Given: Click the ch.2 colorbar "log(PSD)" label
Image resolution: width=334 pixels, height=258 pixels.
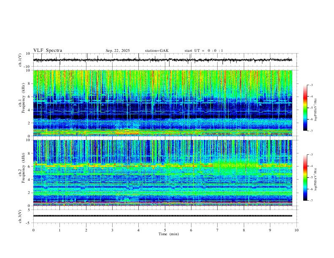Looking at the screenshot, I should coord(315,179).
